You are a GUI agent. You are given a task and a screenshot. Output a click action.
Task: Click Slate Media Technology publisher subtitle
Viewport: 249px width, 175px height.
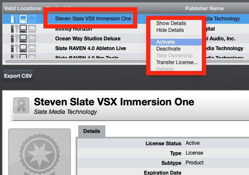(x=65, y=112)
